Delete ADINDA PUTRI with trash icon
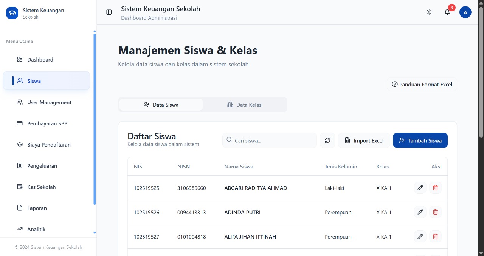This screenshot has width=484, height=256. tap(435, 212)
